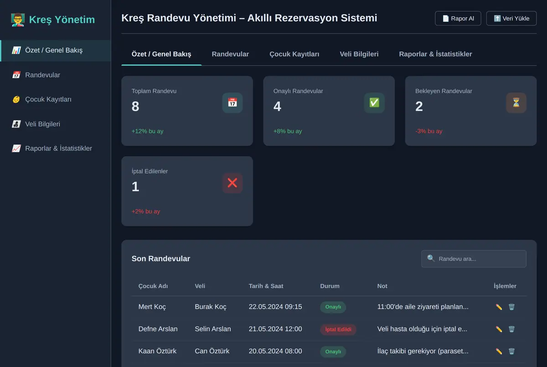This screenshot has width=547, height=367.
Task: Click the calendar icon on Toplam Randevu card
Action: coord(232,103)
